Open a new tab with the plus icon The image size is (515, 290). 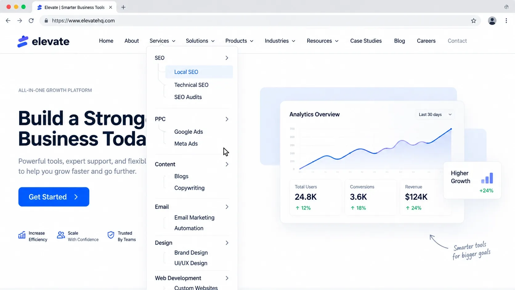pos(123,7)
